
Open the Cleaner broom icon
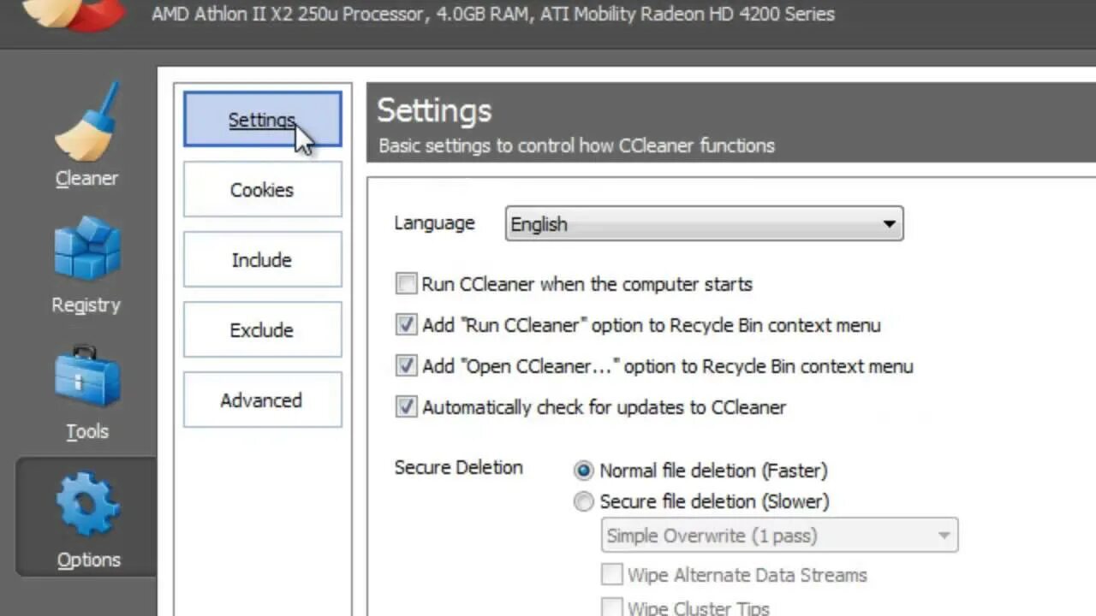86,121
